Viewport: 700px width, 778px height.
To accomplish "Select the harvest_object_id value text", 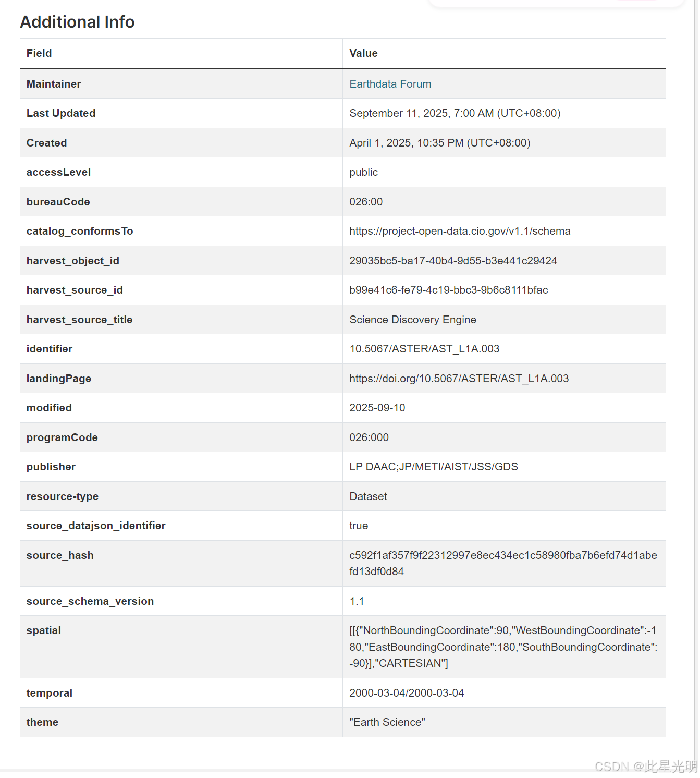I will (453, 261).
